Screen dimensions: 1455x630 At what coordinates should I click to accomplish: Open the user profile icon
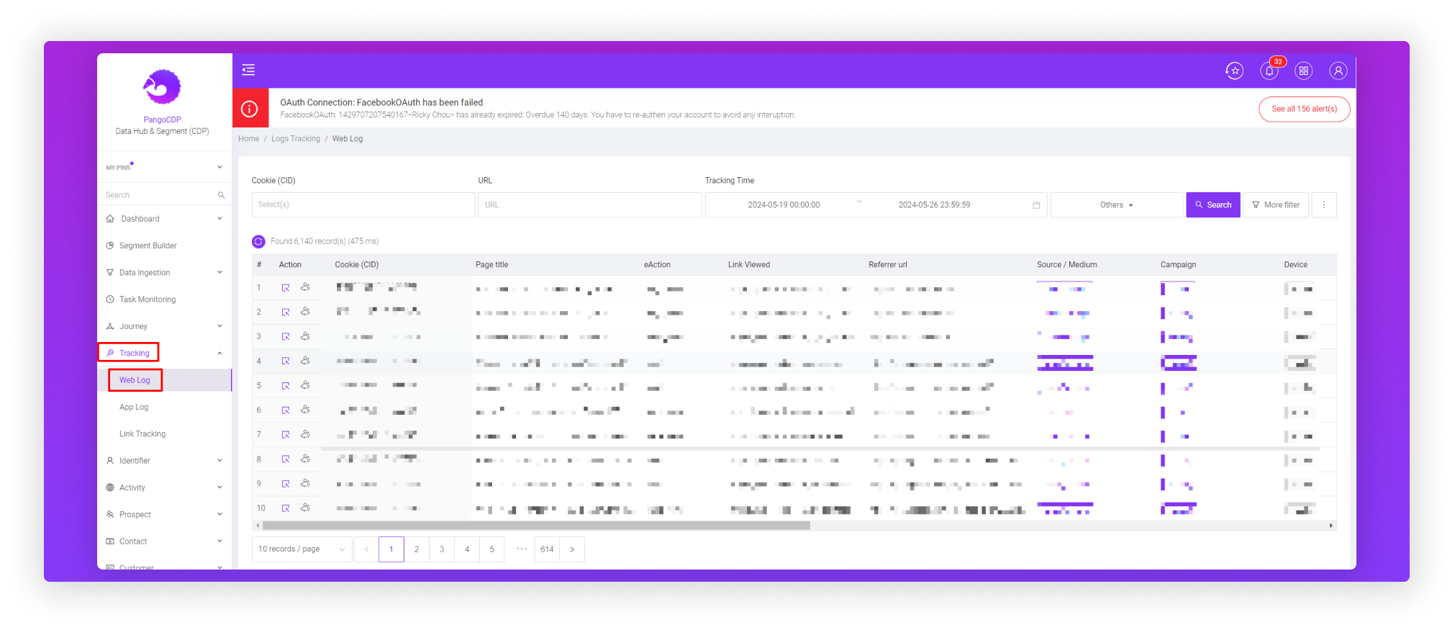pos(1338,71)
